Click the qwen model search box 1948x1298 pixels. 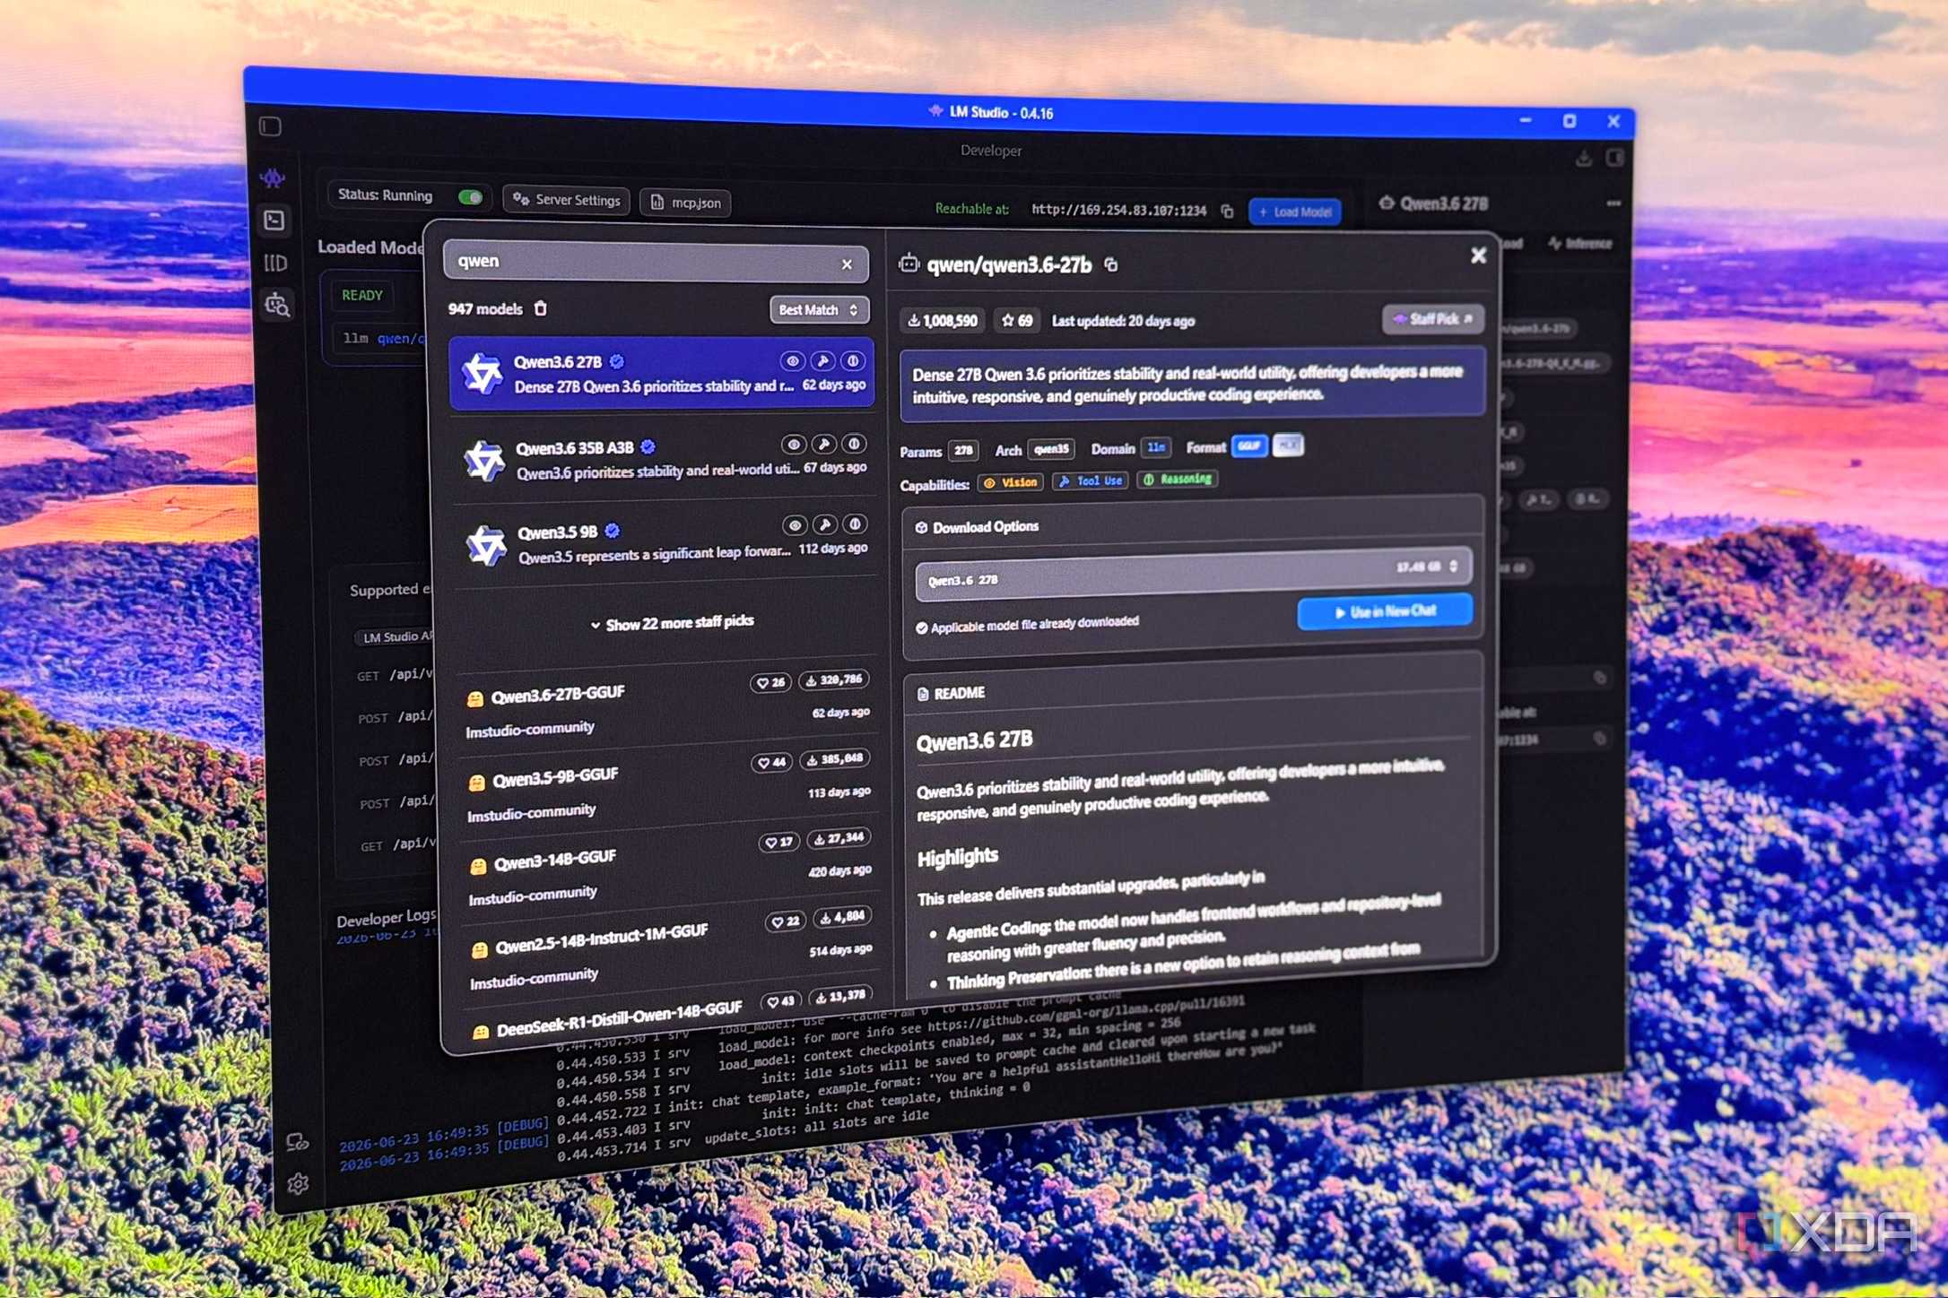pyautogui.click(x=656, y=263)
